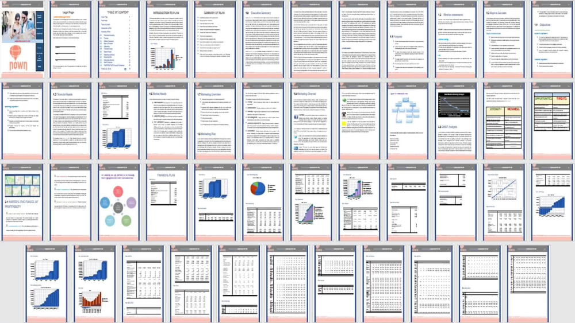Open the page thumbnail with diagonal break-even line chart
Screen dimensions: 575x323
click(x=504, y=203)
